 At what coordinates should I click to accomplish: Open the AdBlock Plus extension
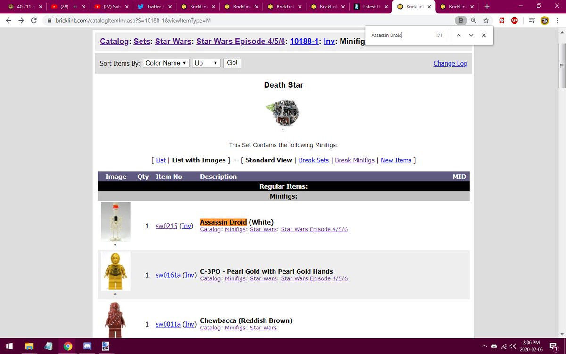(515, 21)
